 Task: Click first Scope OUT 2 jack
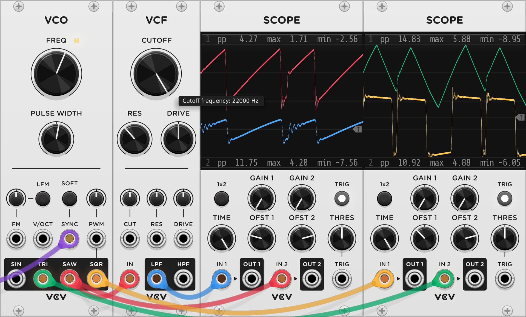pyautogui.click(x=311, y=279)
